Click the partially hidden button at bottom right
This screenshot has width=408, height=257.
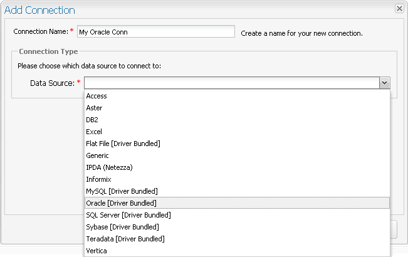(x=394, y=229)
